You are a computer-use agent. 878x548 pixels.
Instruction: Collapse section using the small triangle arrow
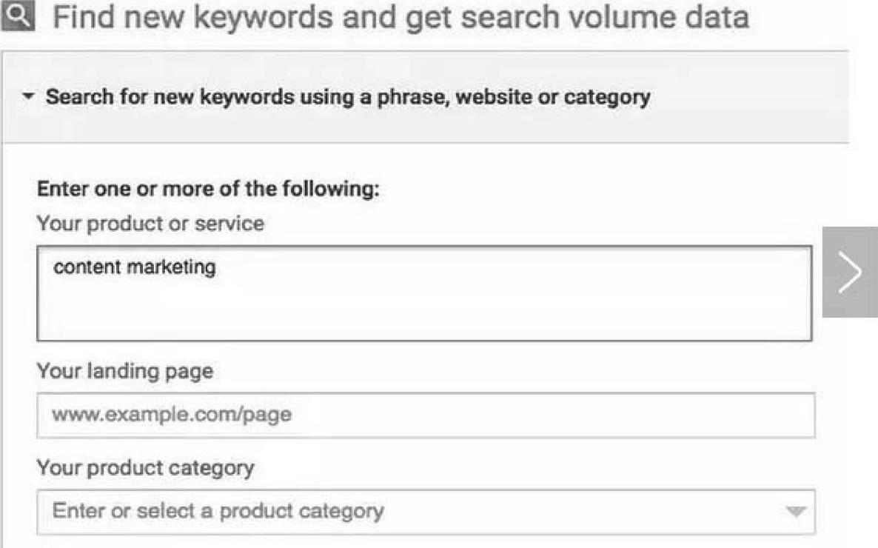[x=28, y=97]
